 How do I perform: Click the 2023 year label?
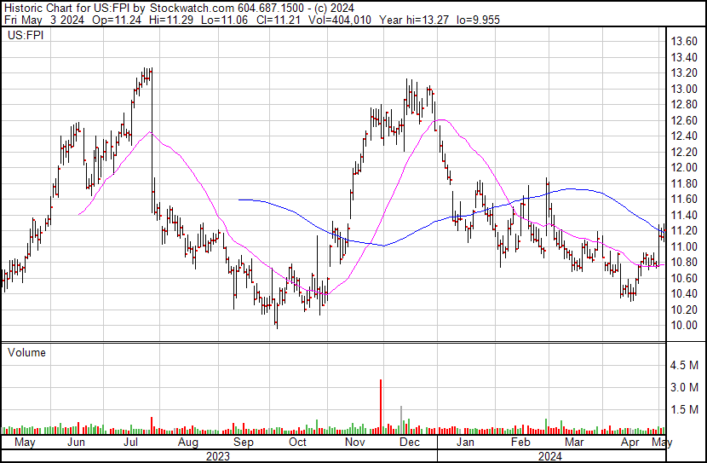pyautogui.click(x=218, y=456)
